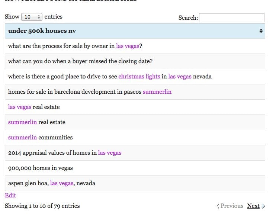This screenshot has height=216, width=273.
Task: Open 'summerlin' link in communities row
Action: point(22,137)
